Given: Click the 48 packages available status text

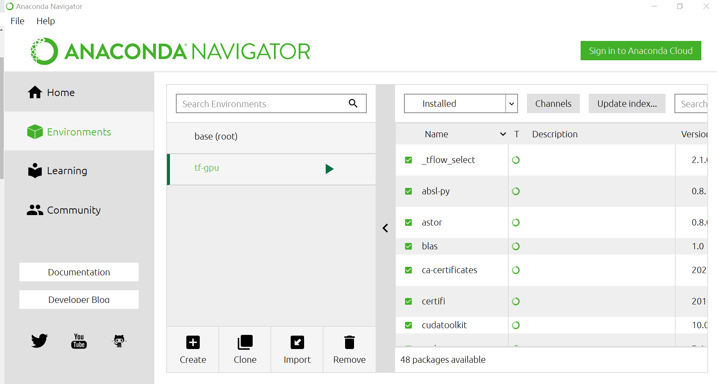Looking at the screenshot, I should (443, 359).
